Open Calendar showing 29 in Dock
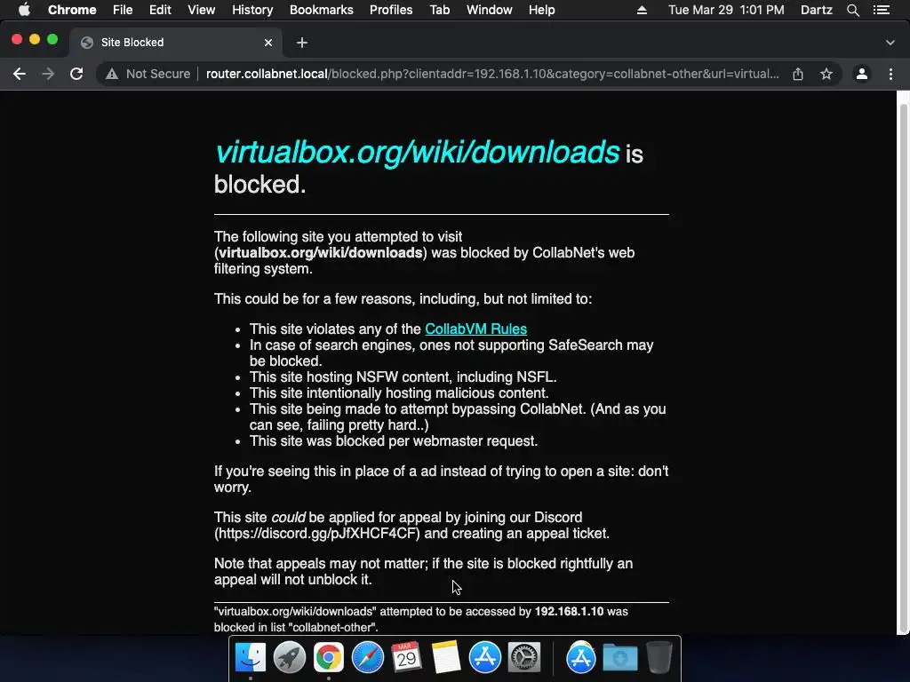This screenshot has height=682, width=910. pos(406,657)
